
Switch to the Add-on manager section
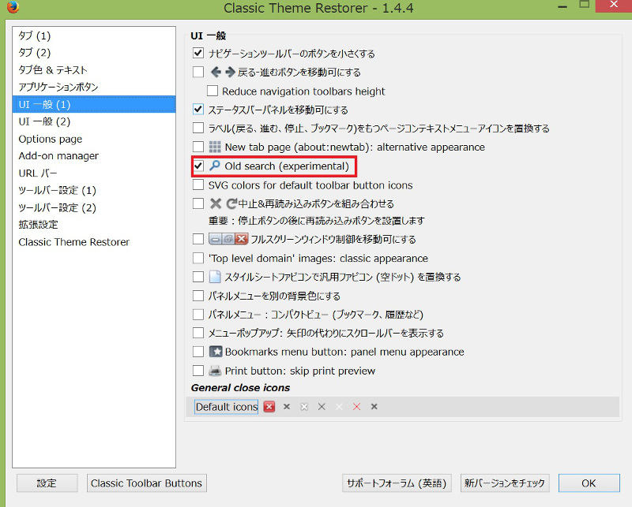coord(58,156)
